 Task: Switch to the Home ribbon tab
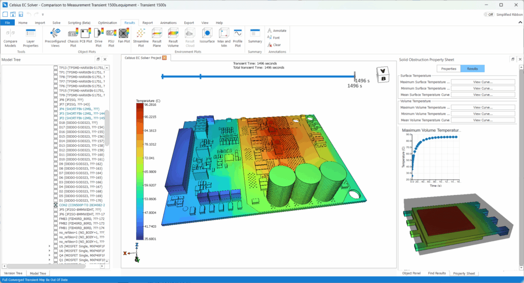[23, 23]
